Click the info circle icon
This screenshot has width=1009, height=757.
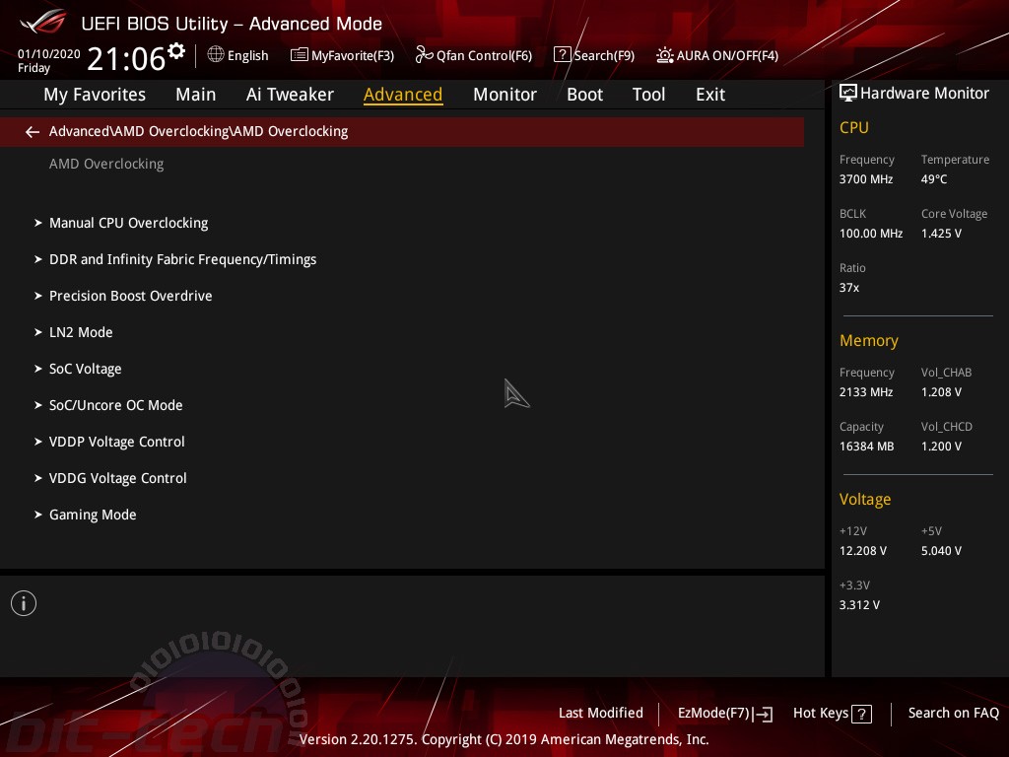pyautogui.click(x=24, y=603)
